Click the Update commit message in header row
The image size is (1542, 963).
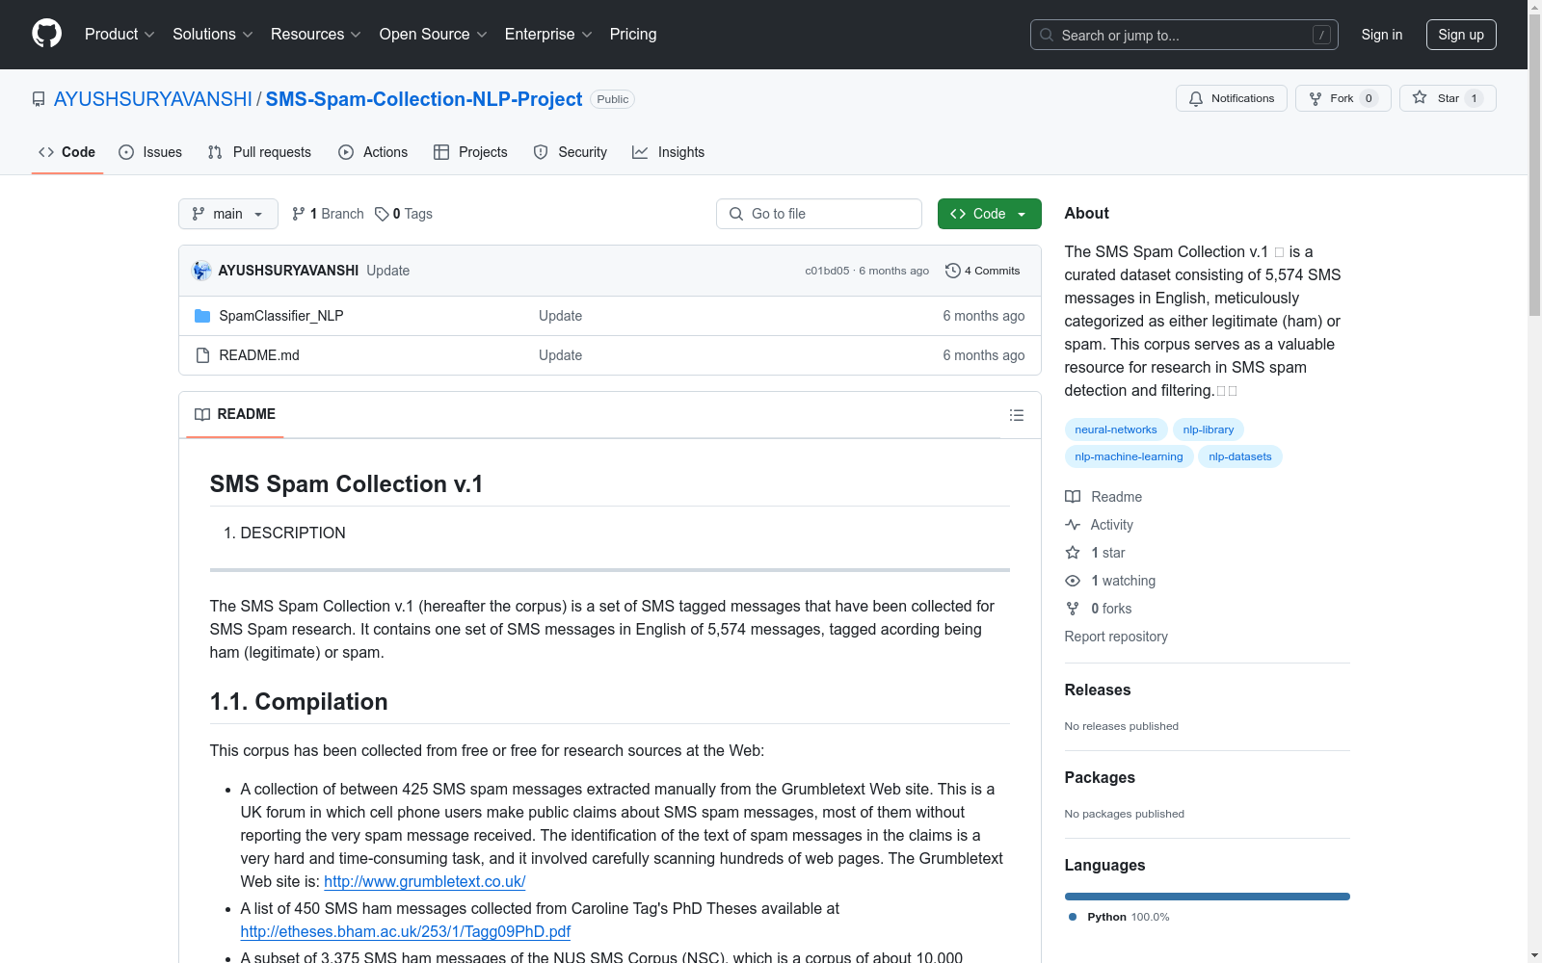[x=388, y=271]
